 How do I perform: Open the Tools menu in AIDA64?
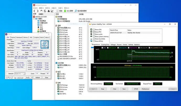[x=60, y=8]
